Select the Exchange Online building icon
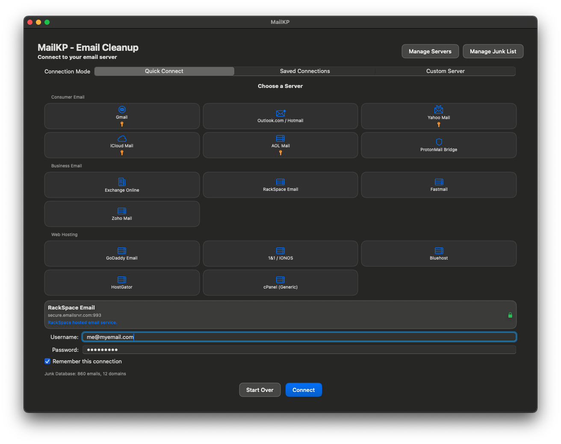 (122, 182)
